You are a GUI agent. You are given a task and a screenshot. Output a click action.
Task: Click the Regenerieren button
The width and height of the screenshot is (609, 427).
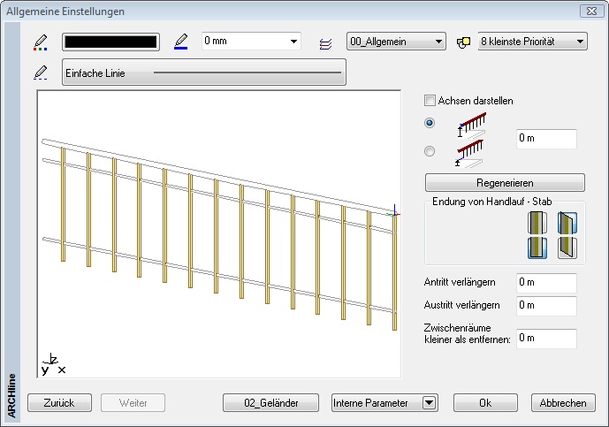click(505, 183)
